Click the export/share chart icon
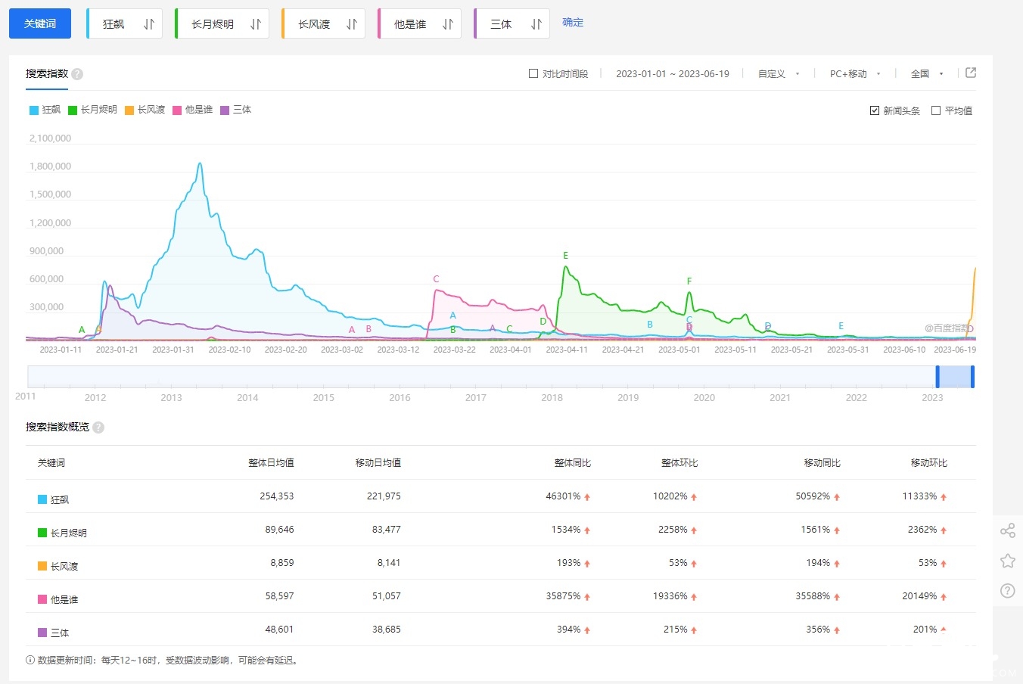Screen dimensions: 1023x684 (x=971, y=73)
